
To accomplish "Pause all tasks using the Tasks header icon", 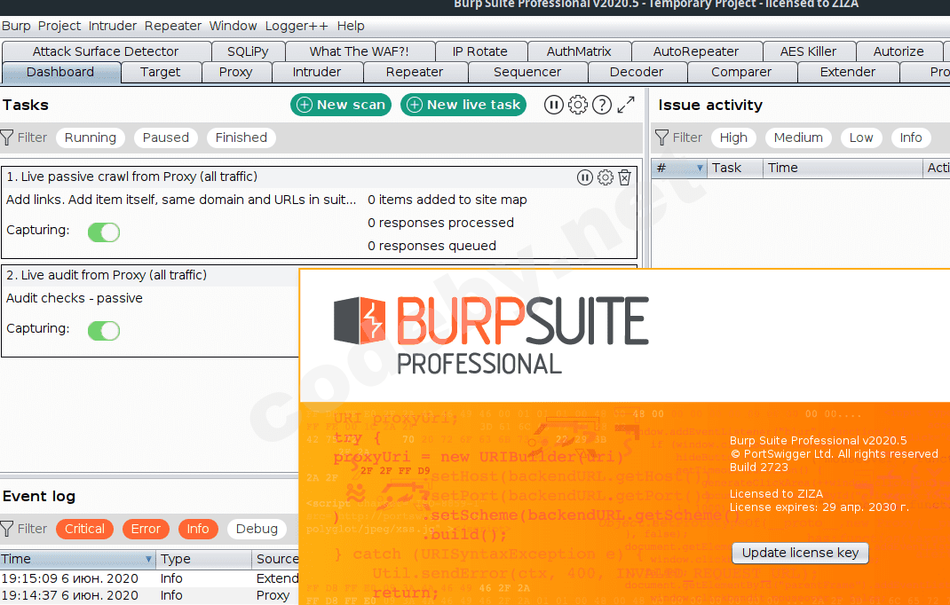I will pyautogui.click(x=554, y=105).
